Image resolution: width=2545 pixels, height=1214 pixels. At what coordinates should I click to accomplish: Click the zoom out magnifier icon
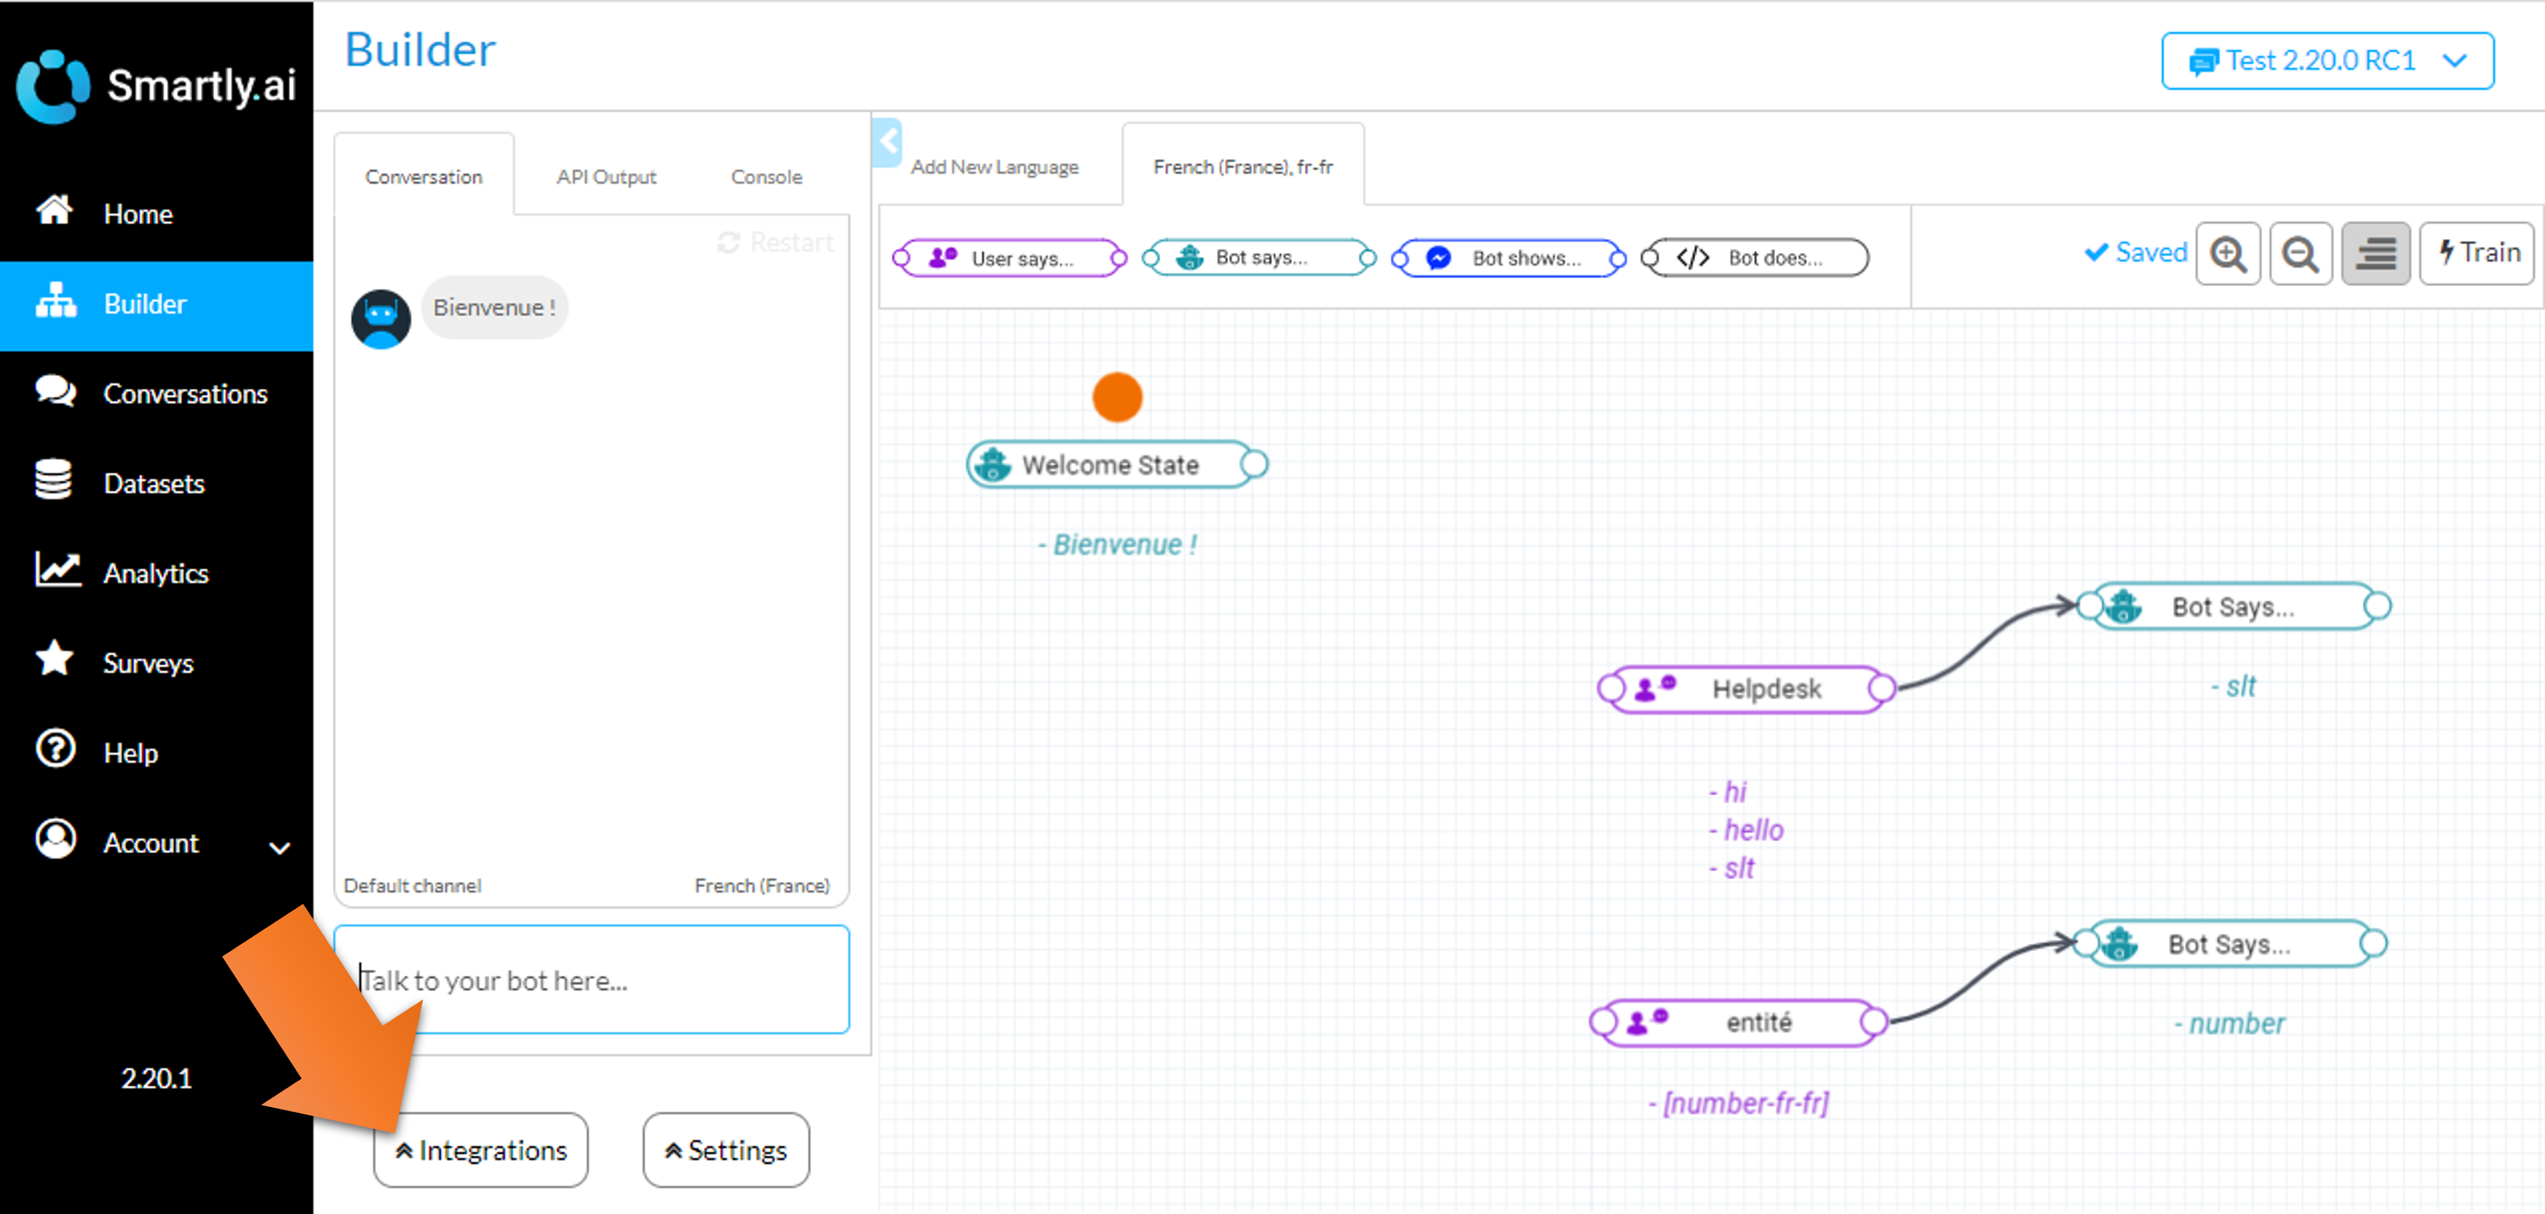2300,254
